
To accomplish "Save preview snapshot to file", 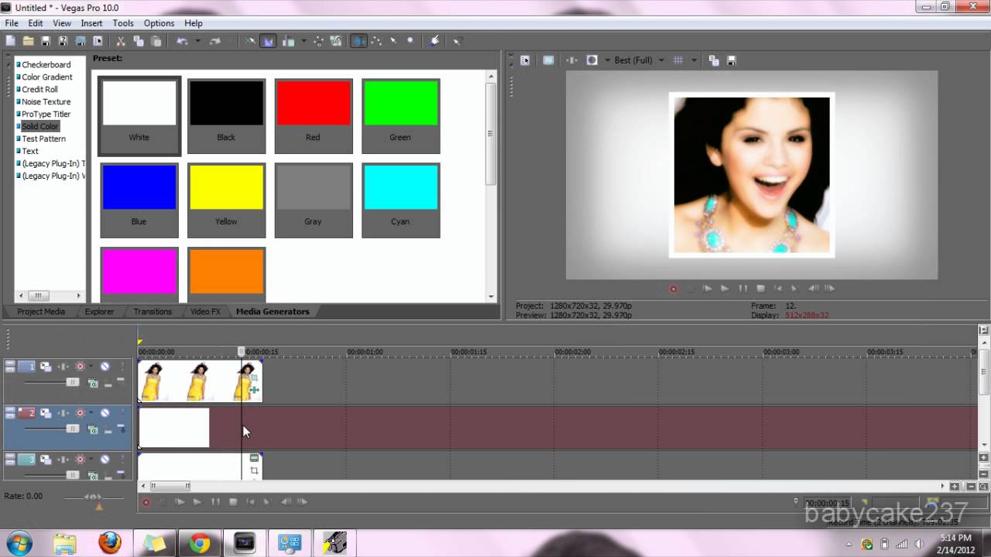I will (732, 60).
